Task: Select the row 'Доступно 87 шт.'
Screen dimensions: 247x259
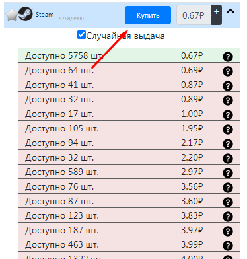Action: coord(129,201)
